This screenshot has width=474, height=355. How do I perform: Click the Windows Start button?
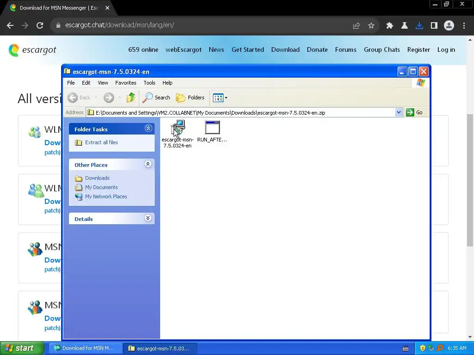(22, 349)
